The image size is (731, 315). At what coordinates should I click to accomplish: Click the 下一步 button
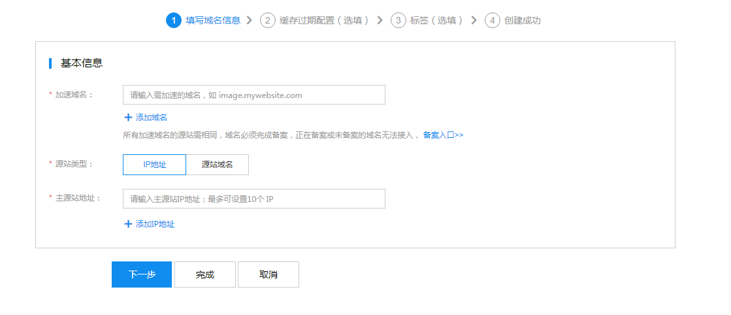[142, 274]
